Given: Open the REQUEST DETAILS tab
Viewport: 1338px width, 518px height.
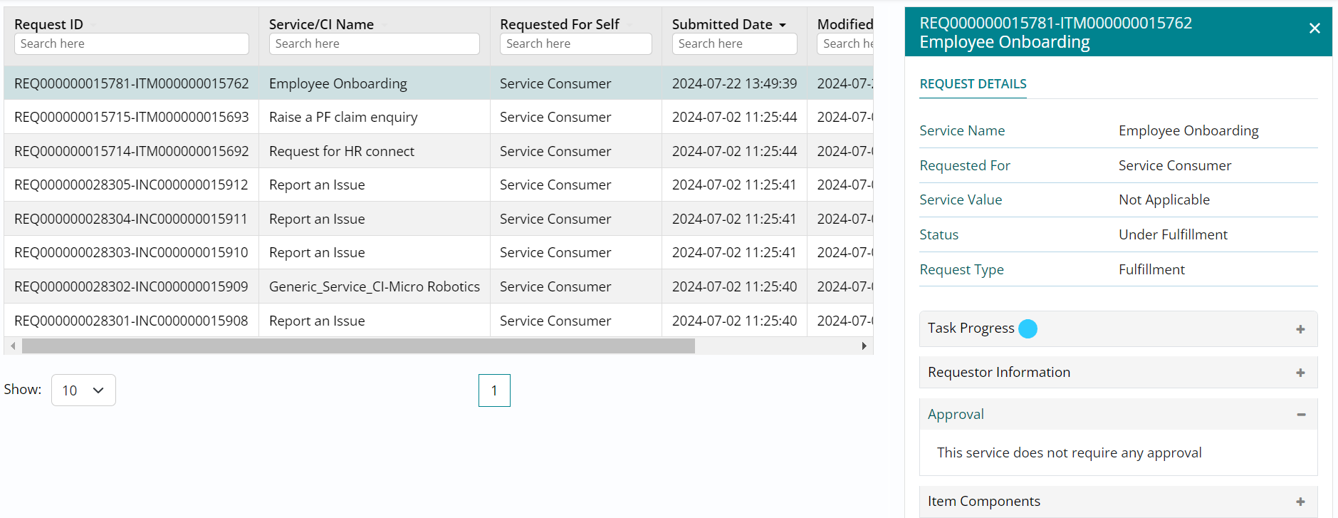Looking at the screenshot, I should point(973,84).
